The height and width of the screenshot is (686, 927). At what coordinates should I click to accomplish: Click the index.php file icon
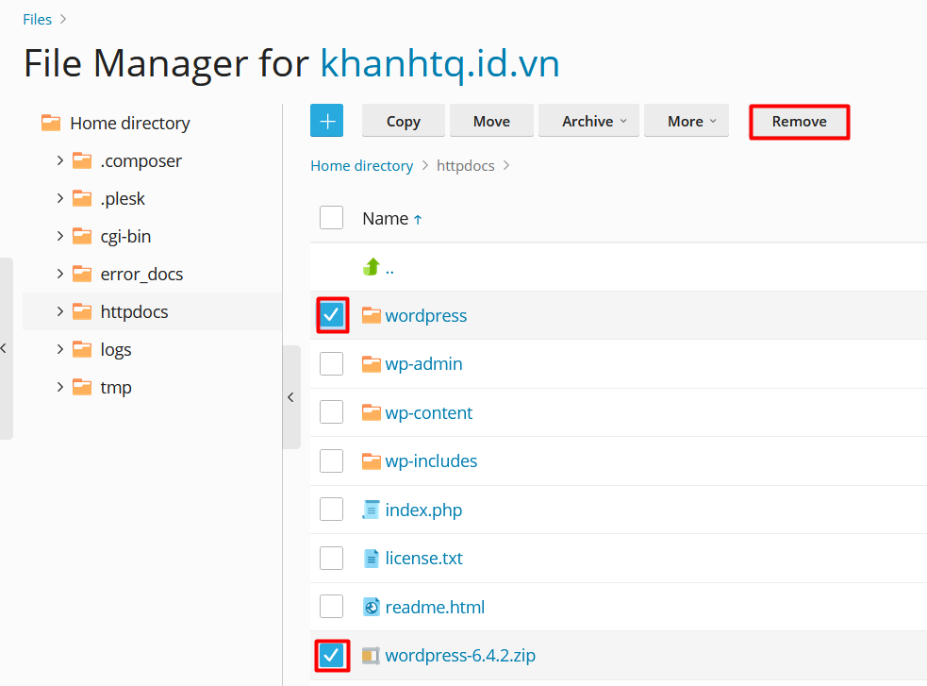372,510
